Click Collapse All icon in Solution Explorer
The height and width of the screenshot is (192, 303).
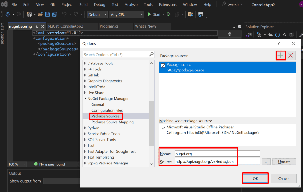[285, 35]
